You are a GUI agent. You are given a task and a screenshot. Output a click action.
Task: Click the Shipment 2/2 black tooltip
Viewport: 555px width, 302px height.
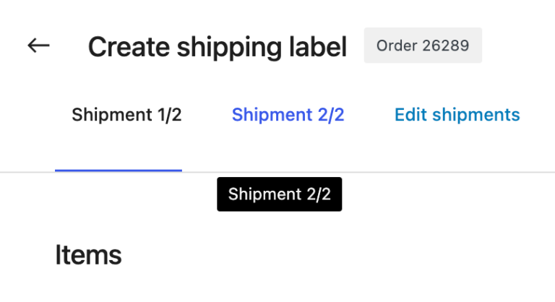(x=279, y=194)
